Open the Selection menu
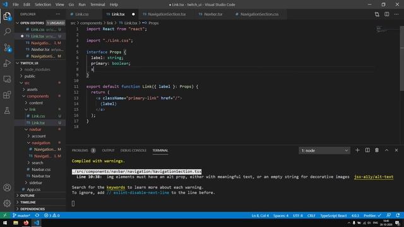 (43, 4)
